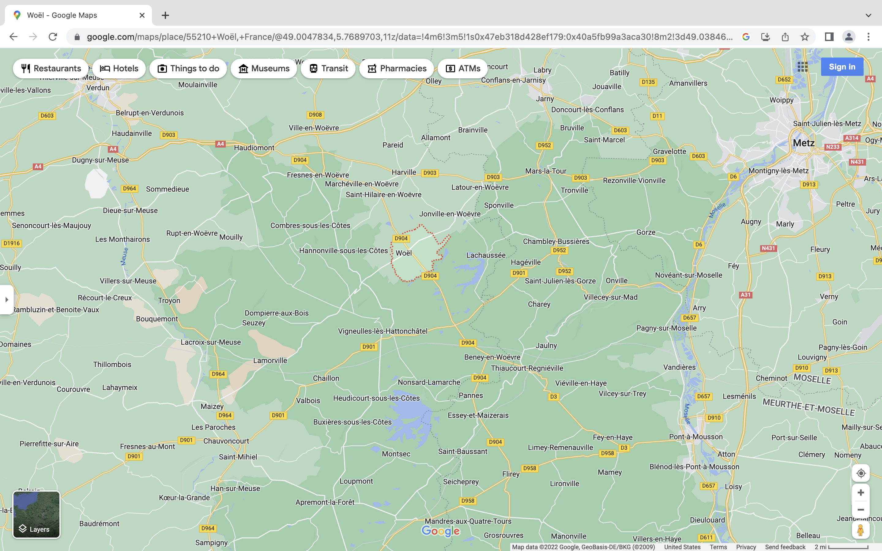Switch map to satellite Layers view
This screenshot has height=551, width=882.
[36, 514]
